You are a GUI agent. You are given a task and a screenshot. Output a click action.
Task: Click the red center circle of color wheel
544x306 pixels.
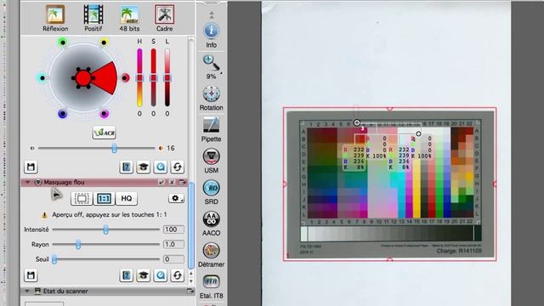(x=83, y=78)
